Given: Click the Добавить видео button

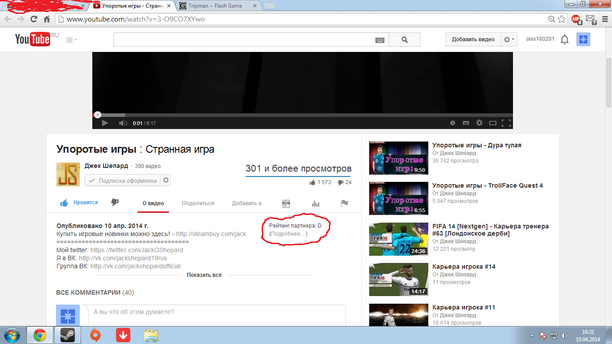Looking at the screenshot, I should click(x=473, y=39).
